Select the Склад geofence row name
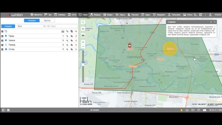The width and height of the screenshot is (222, 125). point(11,49)
